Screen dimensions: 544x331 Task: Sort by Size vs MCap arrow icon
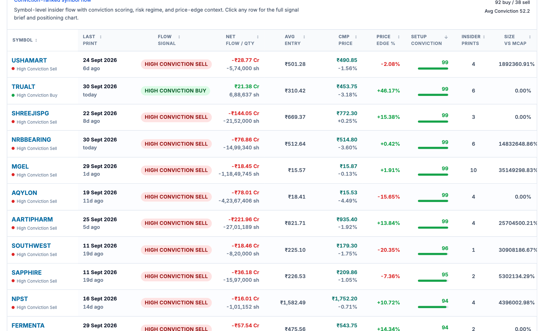coord(530,37)
